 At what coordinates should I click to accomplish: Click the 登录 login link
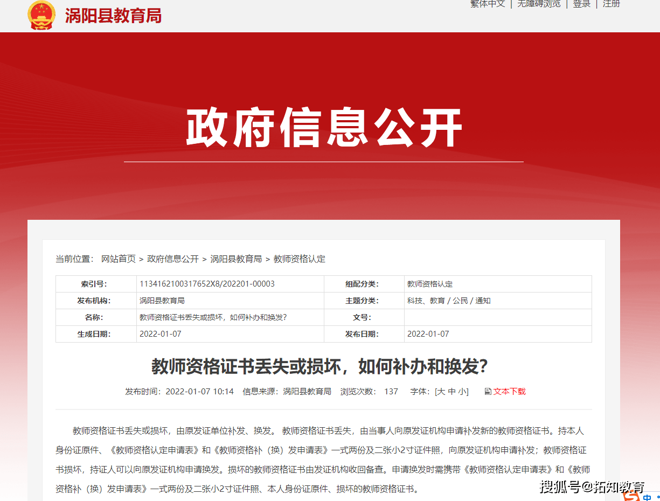coord(582,4)
